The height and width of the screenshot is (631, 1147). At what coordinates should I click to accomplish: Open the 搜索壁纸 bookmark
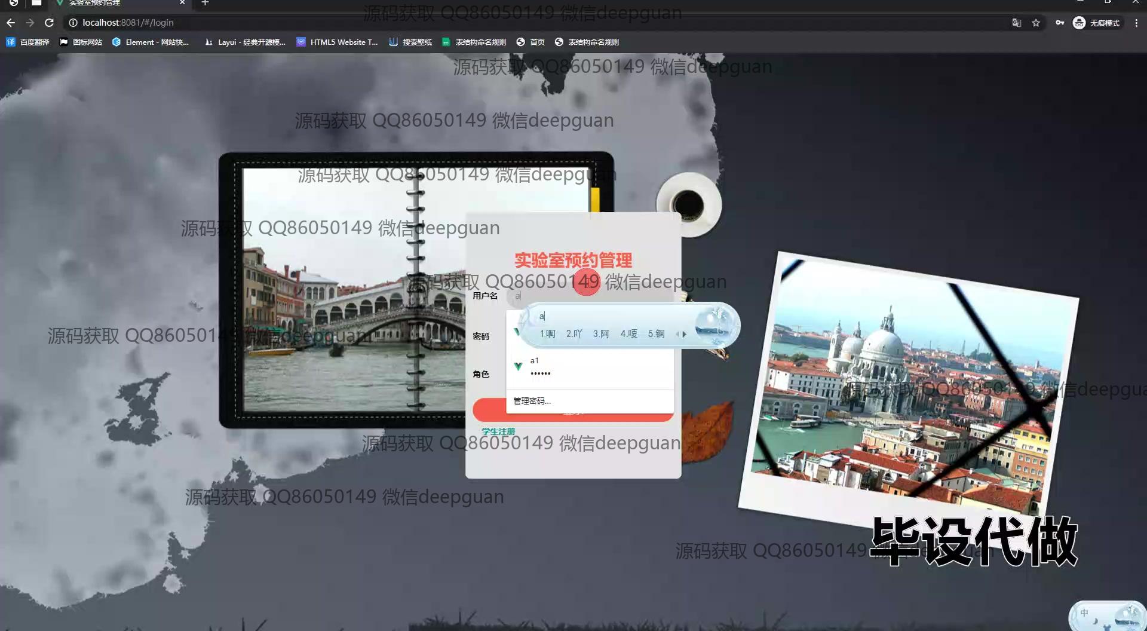(410, 42)
